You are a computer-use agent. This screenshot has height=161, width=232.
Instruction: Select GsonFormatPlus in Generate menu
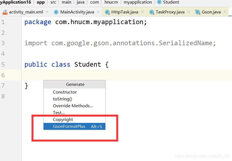click(x=74, y=126)
